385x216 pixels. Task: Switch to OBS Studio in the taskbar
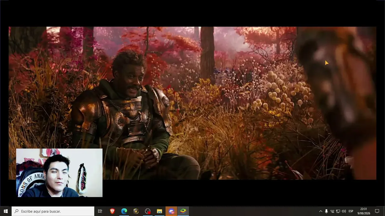[148, 211]
